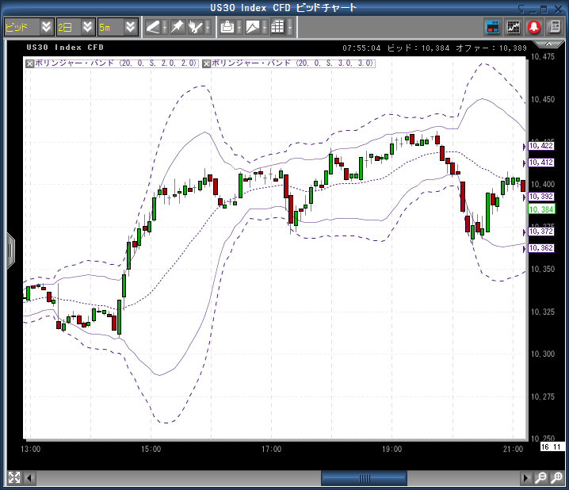Image resolution: width=569 pixels, height=490 pixels.
Task: Click the zoom in magnifier icon
Action: 540,477
